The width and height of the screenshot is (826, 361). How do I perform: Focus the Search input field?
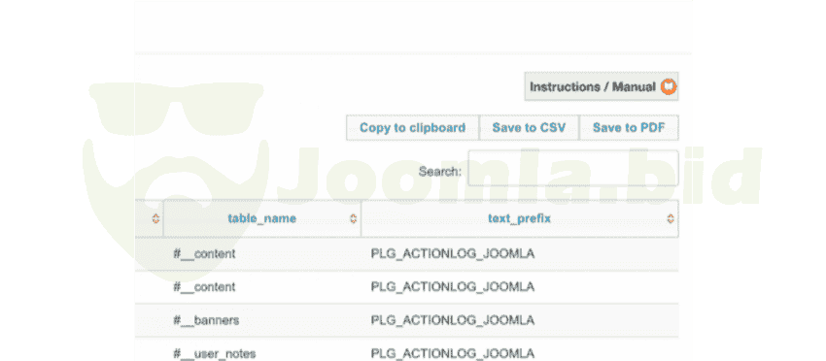573,169
